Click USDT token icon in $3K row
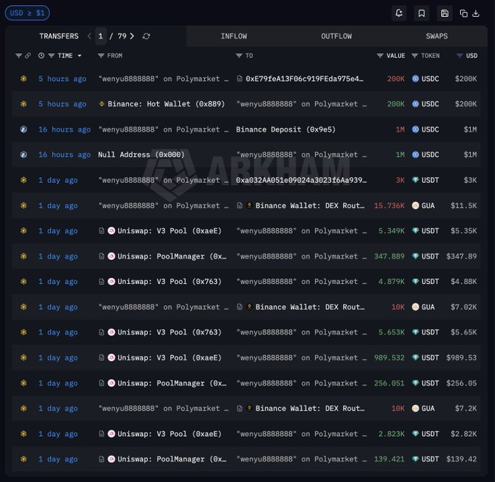Image resolution: width=495 pixels, height=482 pixels. [x=416, y=180]
